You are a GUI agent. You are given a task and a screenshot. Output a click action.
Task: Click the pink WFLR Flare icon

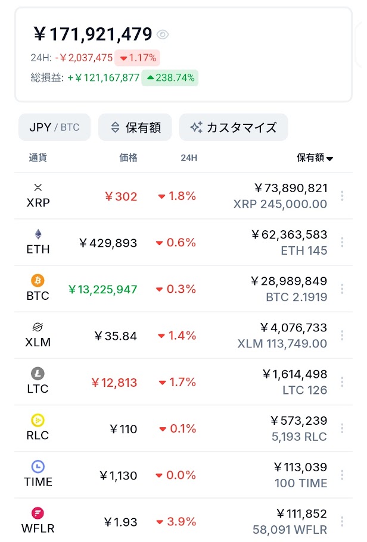38,513
